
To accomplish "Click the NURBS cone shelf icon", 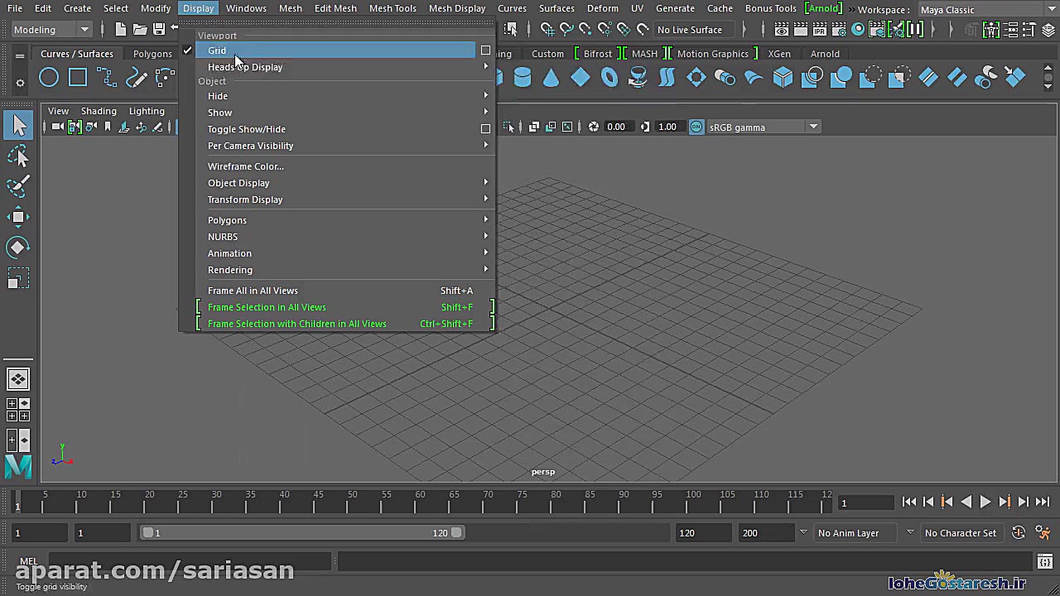I will pos(551,78).
